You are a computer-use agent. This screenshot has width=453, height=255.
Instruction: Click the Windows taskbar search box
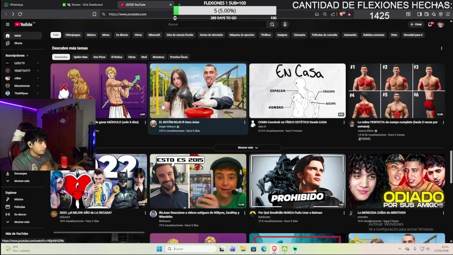coord(191,249)
